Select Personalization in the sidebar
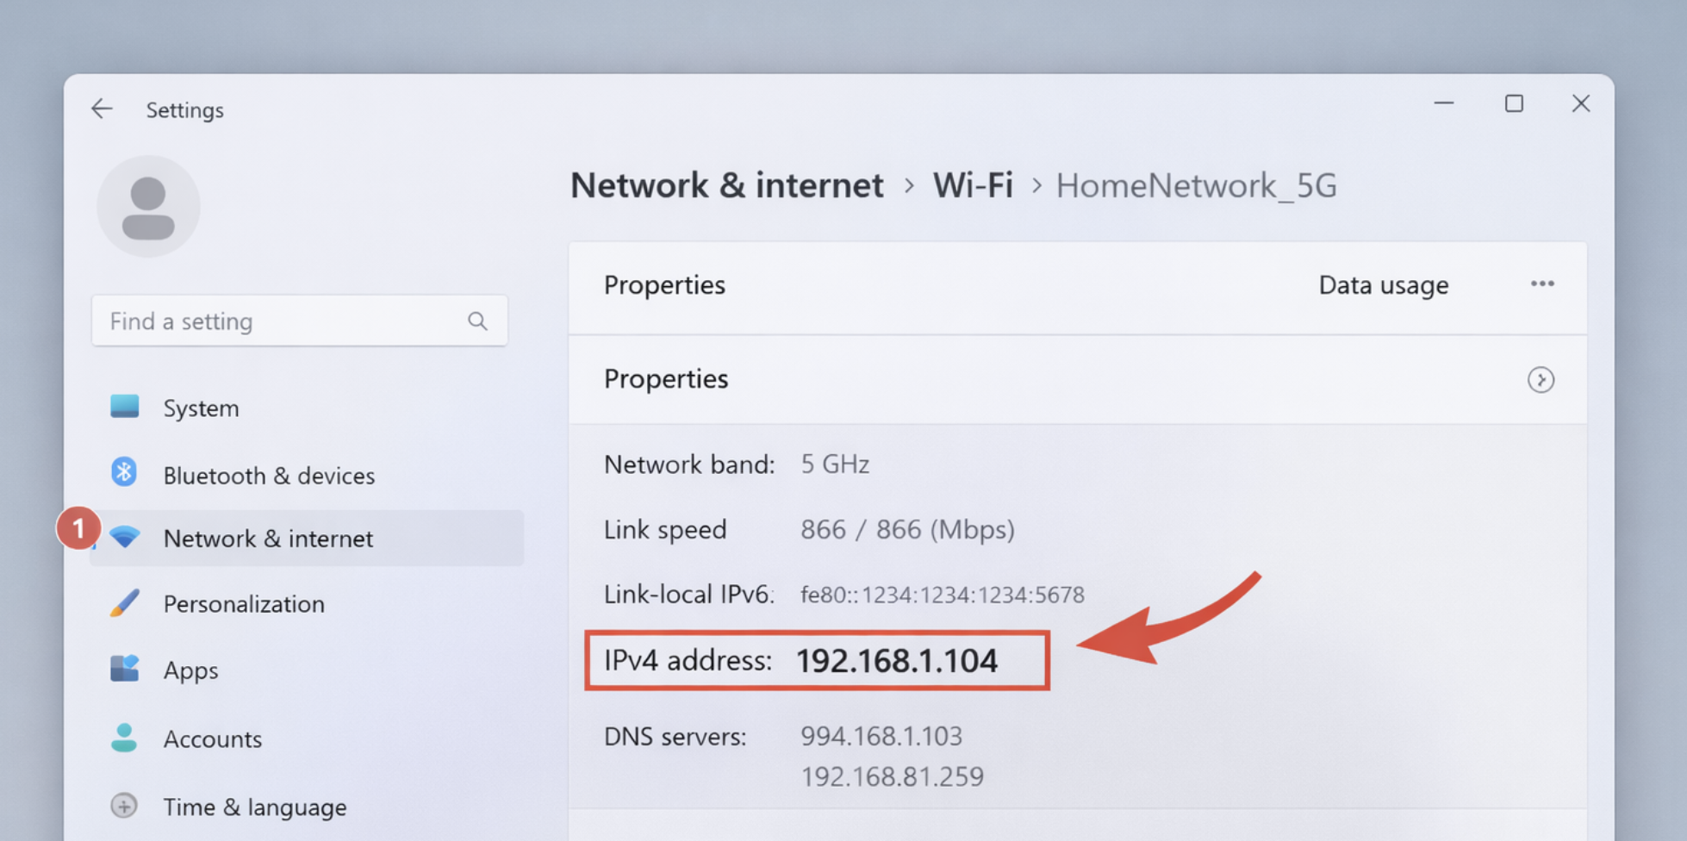Screen dimensions: 1687x841 [x=244, y=604]
